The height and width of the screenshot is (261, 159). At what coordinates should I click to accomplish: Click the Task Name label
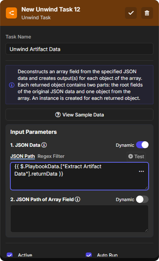pyautogui.click(x=18, y=37)
